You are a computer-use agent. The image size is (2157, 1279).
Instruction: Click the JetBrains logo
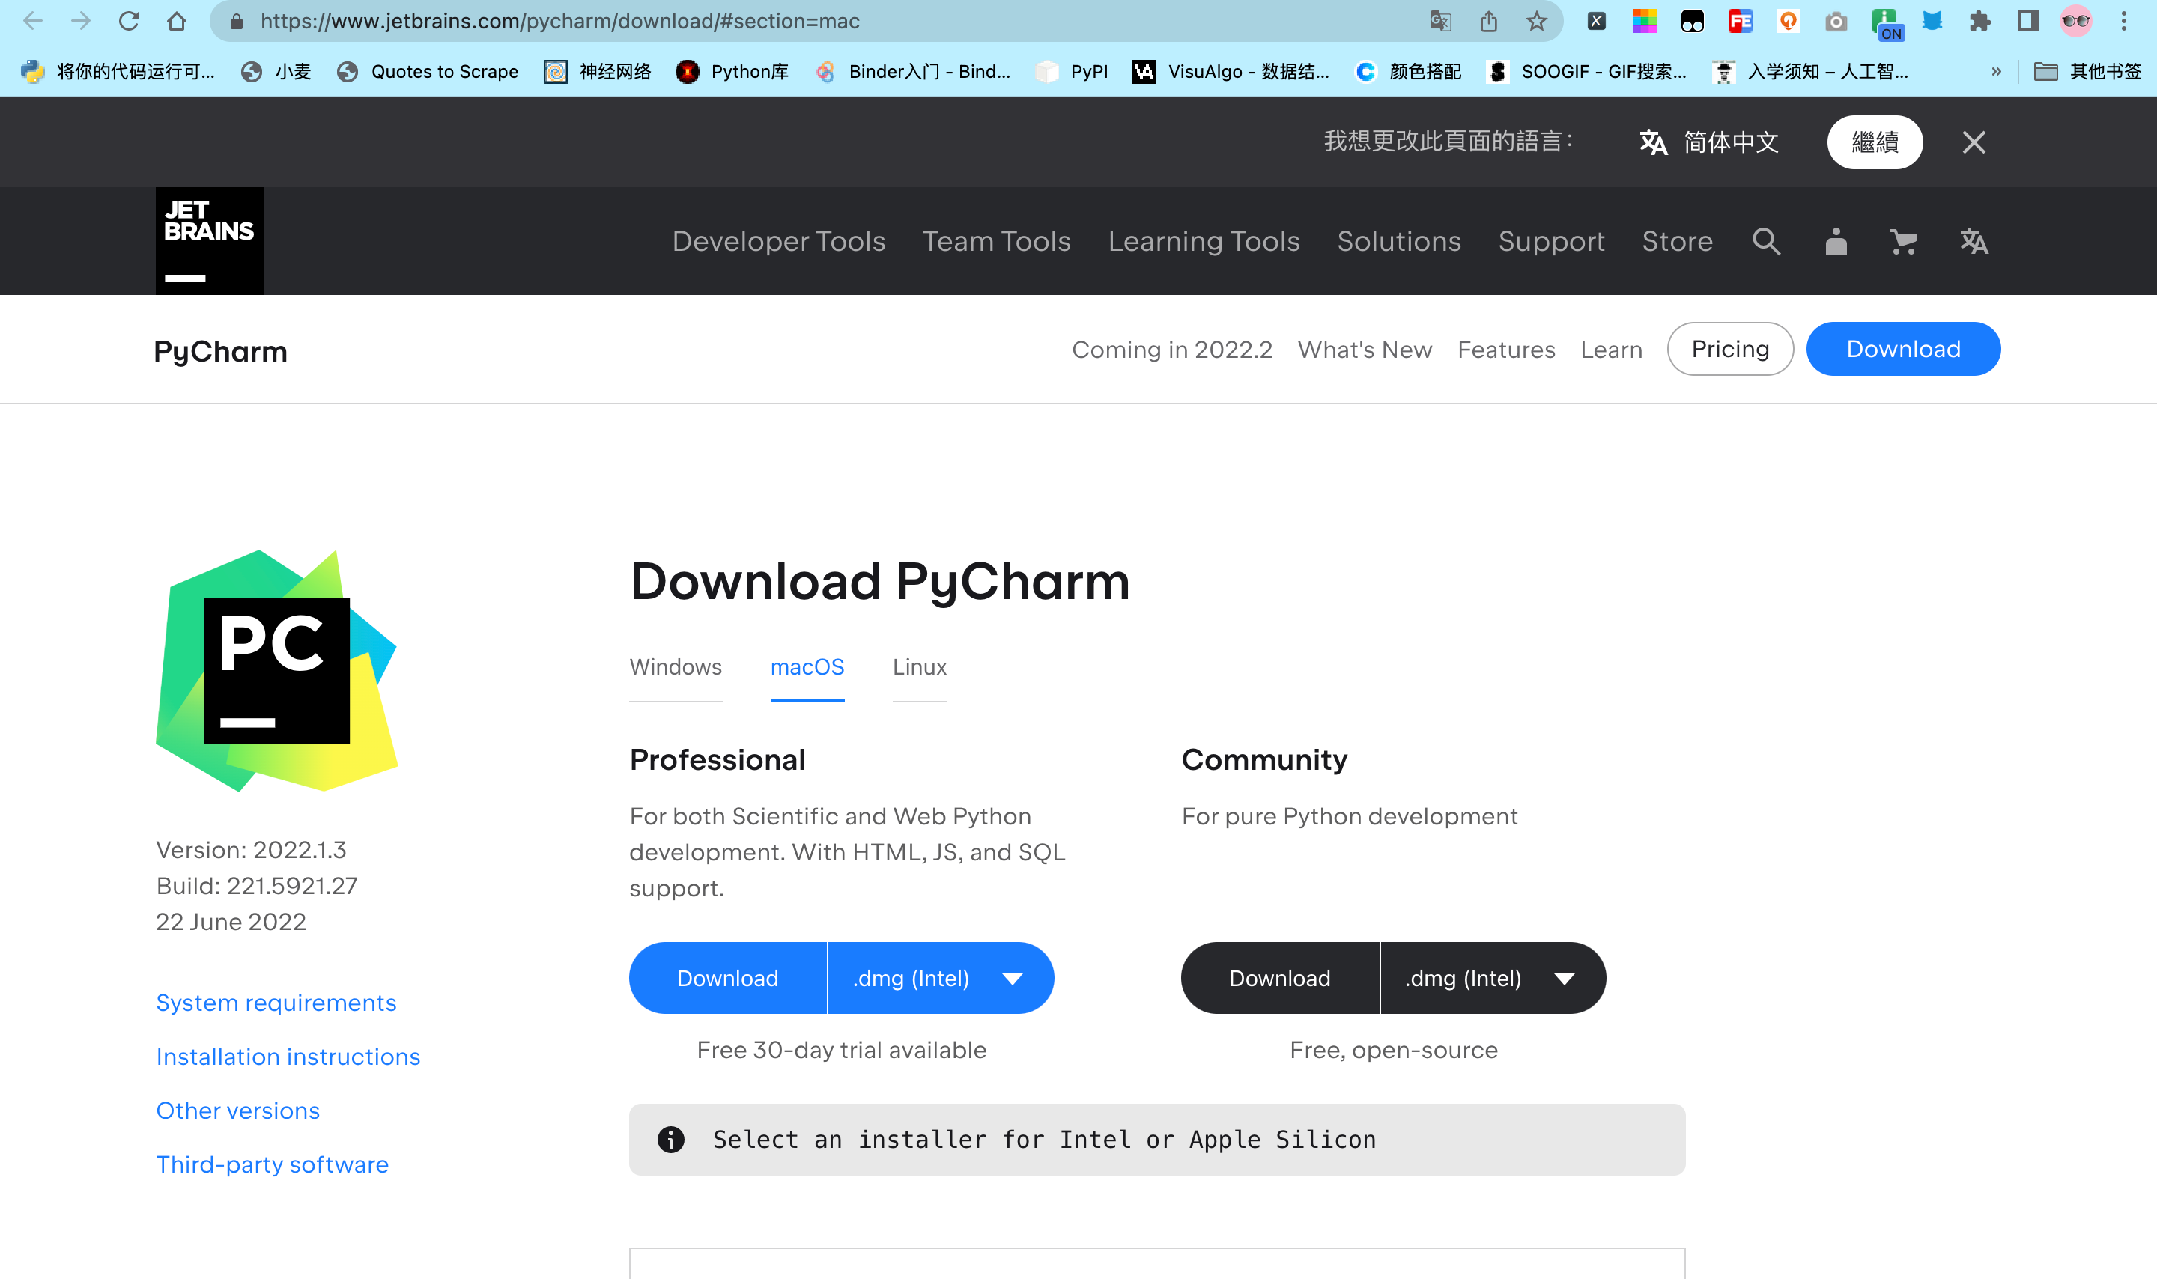210,240
